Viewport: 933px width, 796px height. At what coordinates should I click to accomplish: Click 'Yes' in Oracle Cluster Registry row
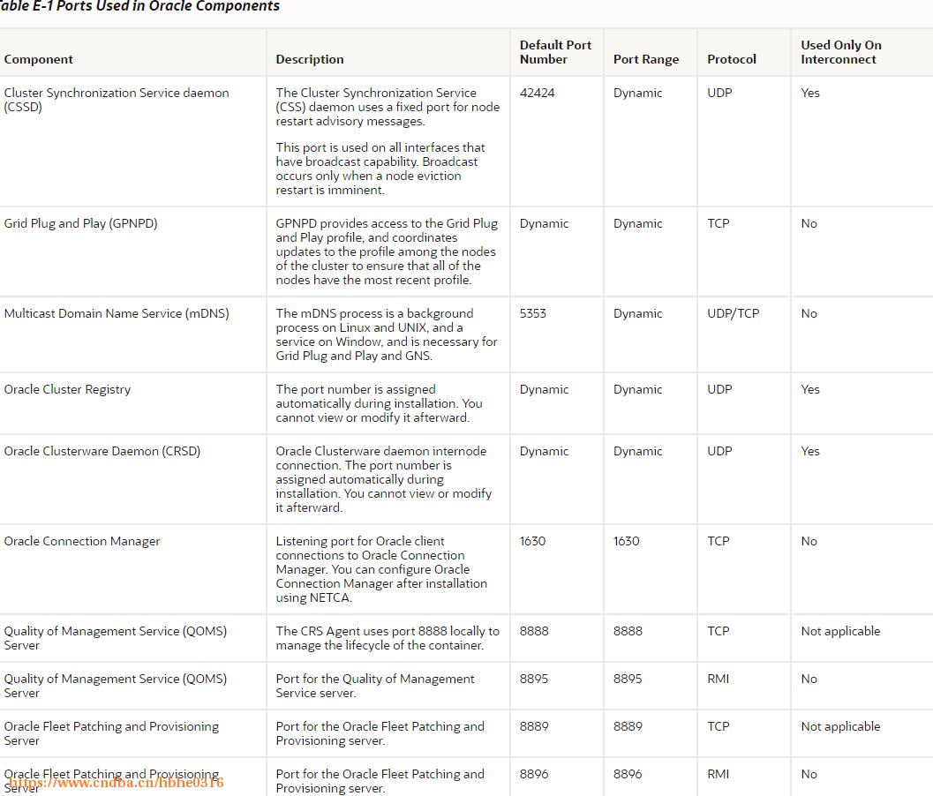pyautogui.click(x=809, y=390)
